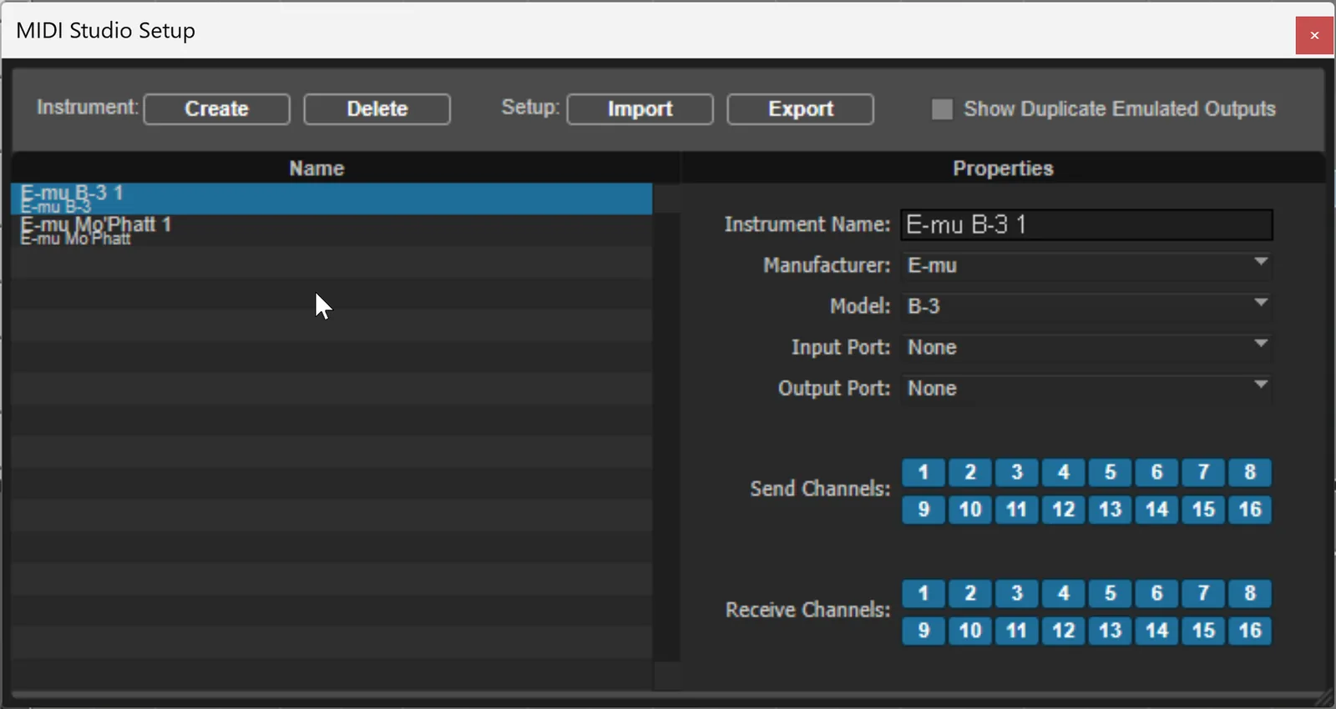Toggle Send Channel 2
Screen dimensions: 1336x709
click(x=970, y=472)
